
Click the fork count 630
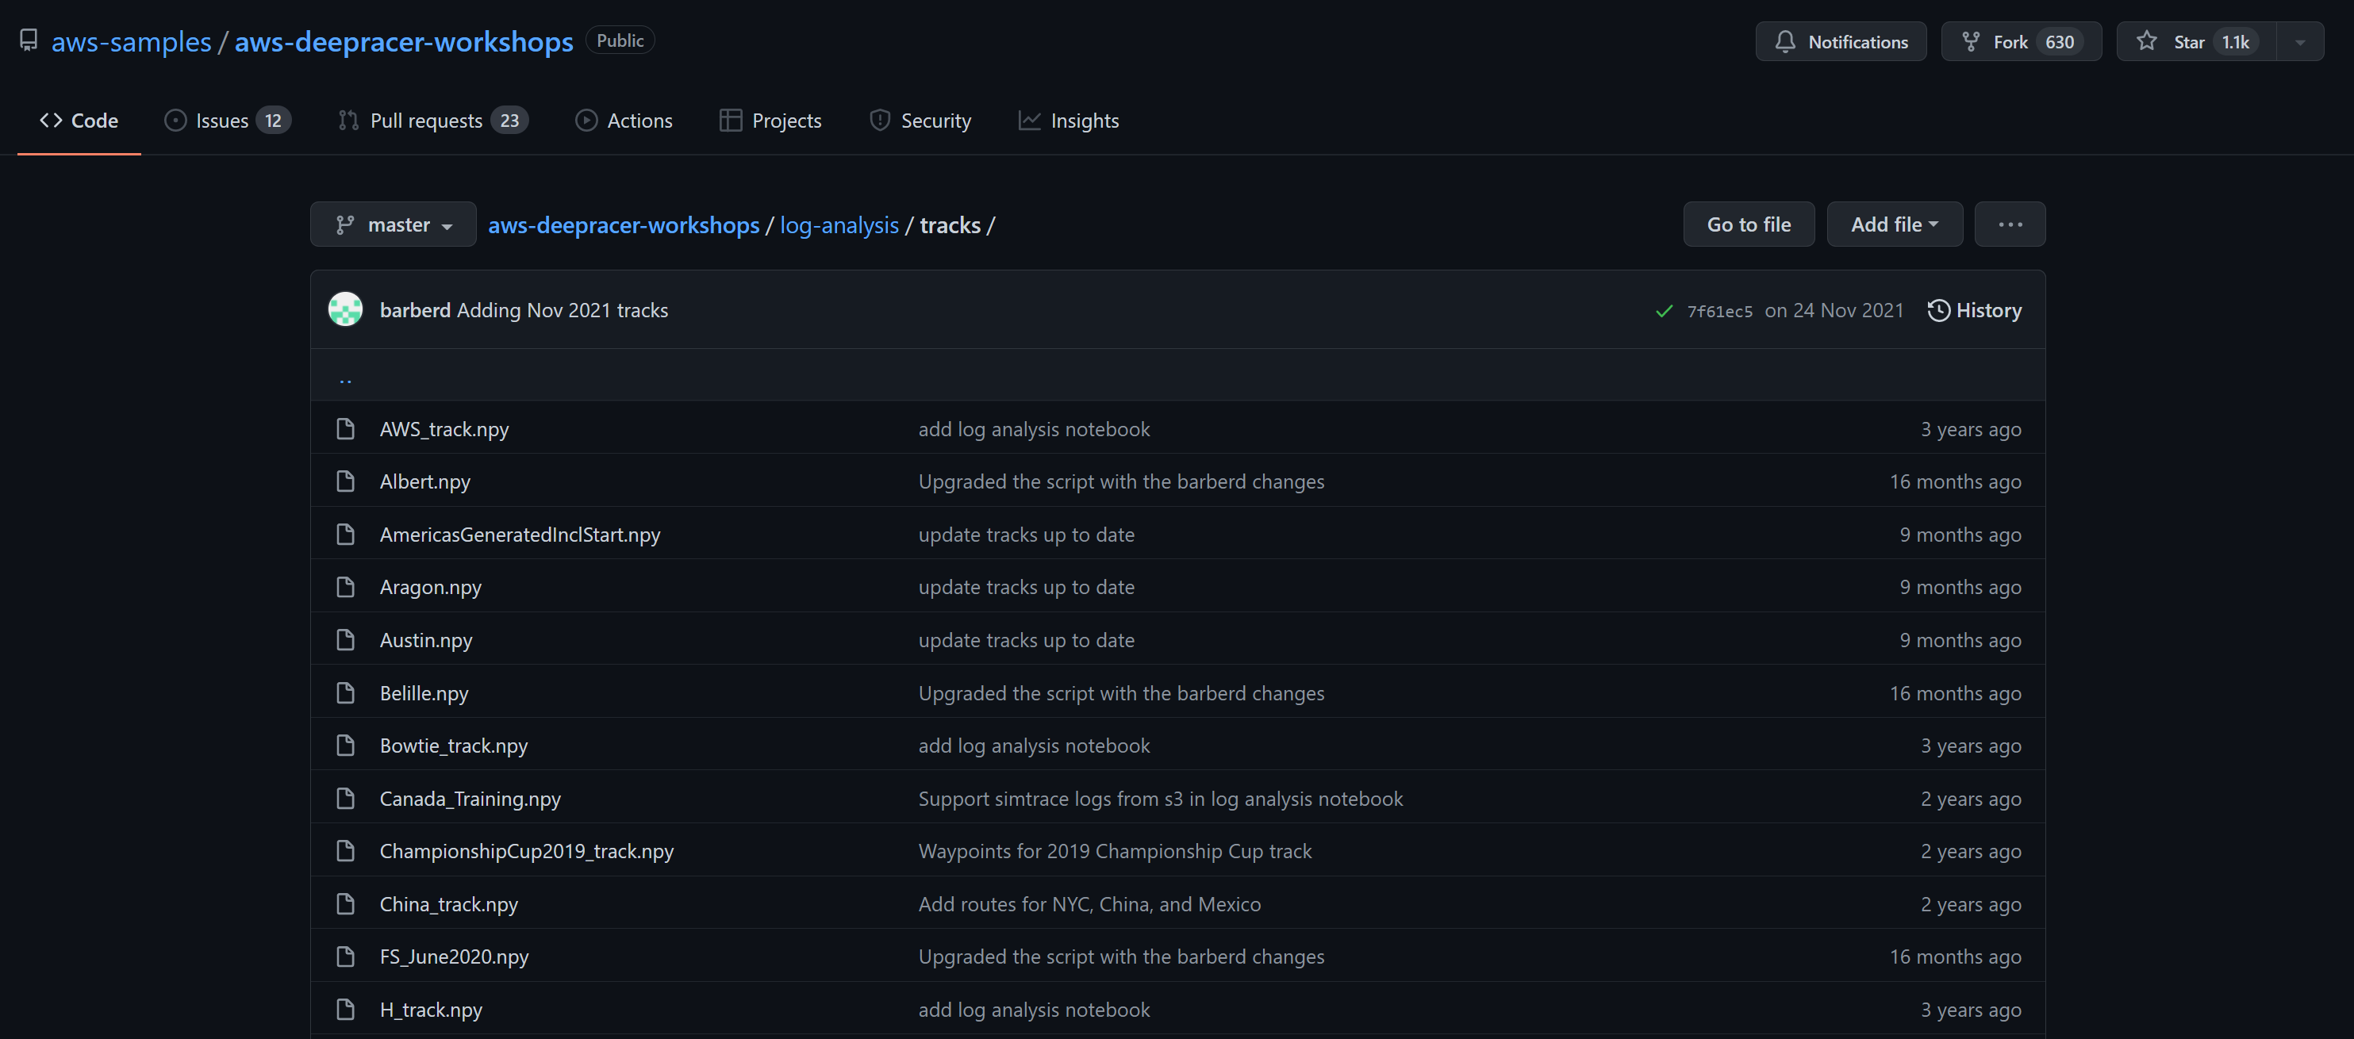[x=2059, y=42]
